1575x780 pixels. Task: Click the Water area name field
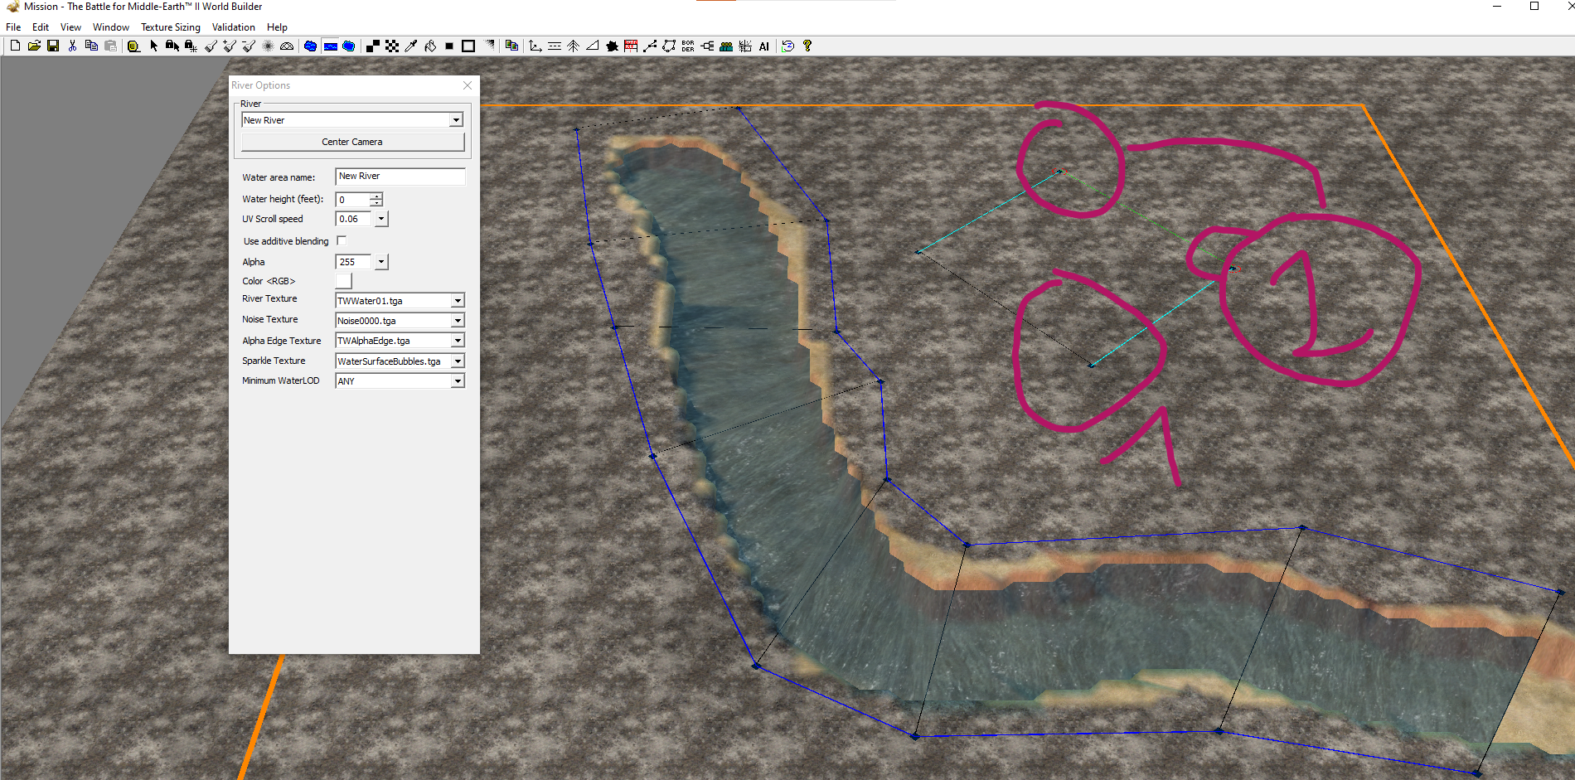tap(400, 177)
